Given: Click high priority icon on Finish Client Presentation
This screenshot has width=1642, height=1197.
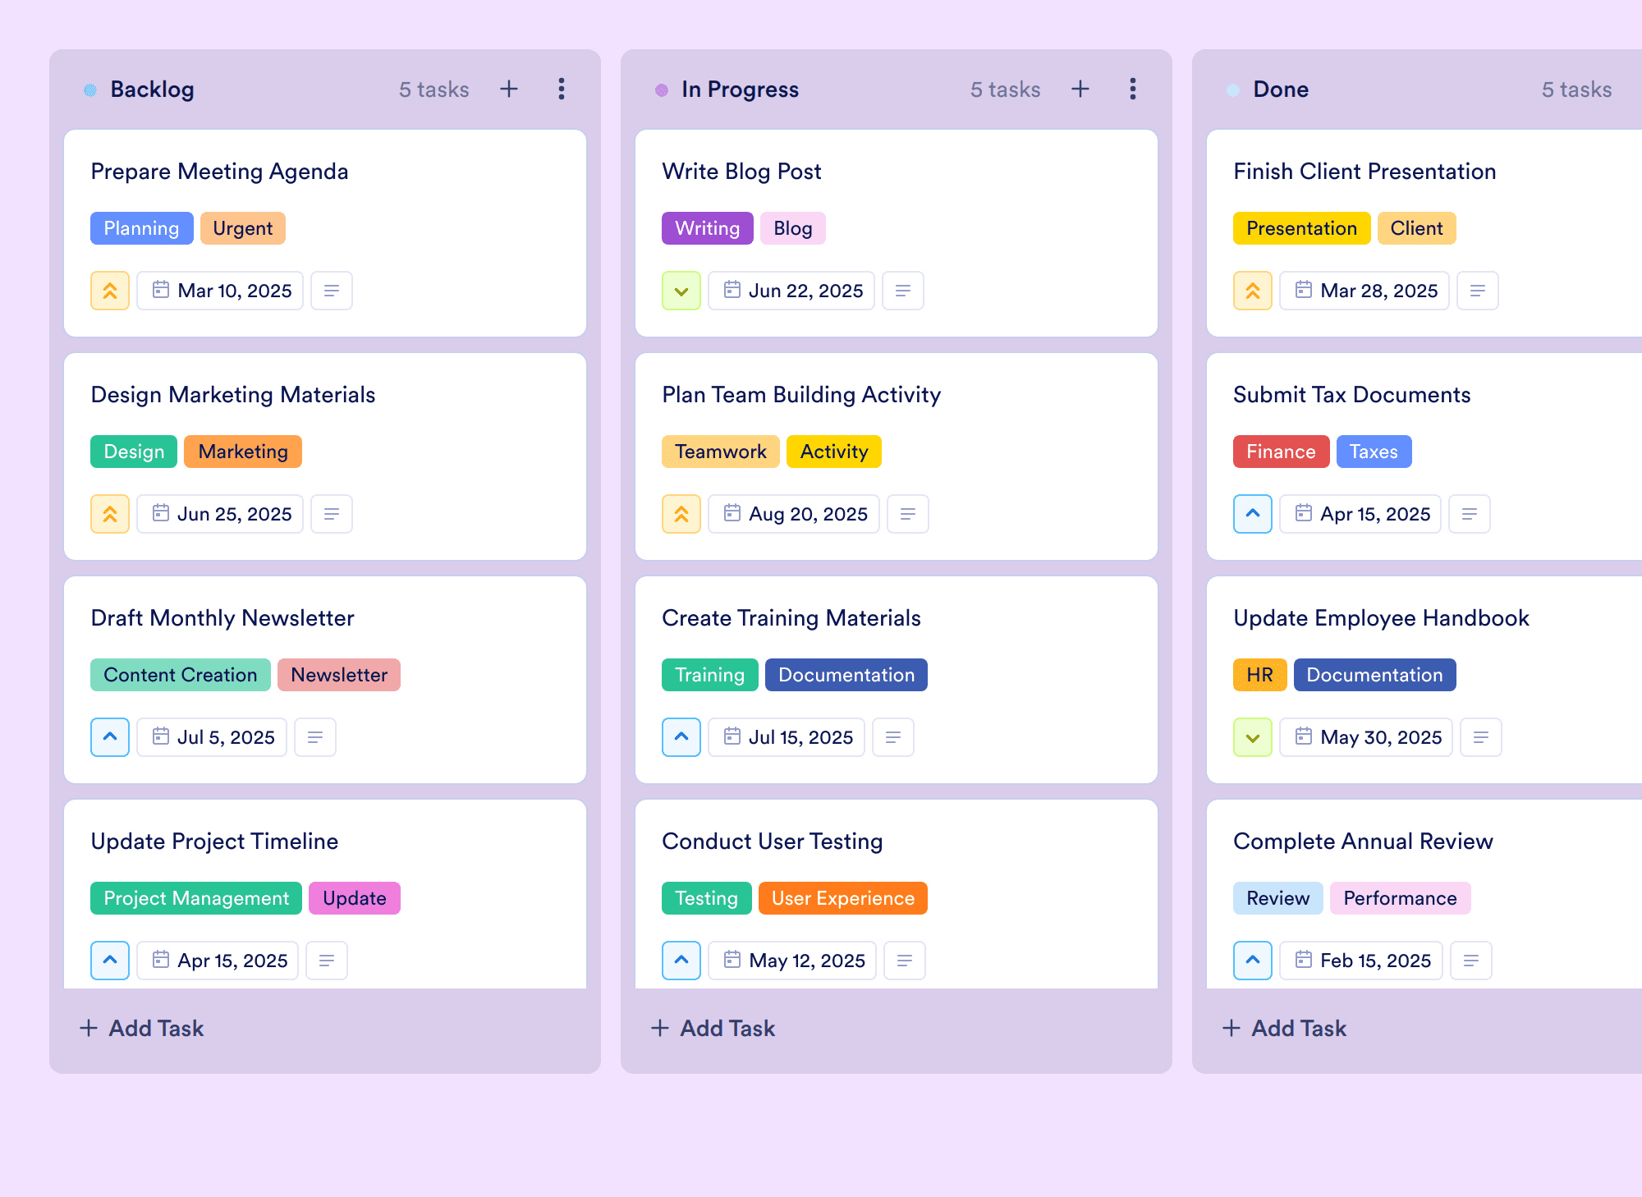Looking at the screenshot, I should coord(1253,291).
